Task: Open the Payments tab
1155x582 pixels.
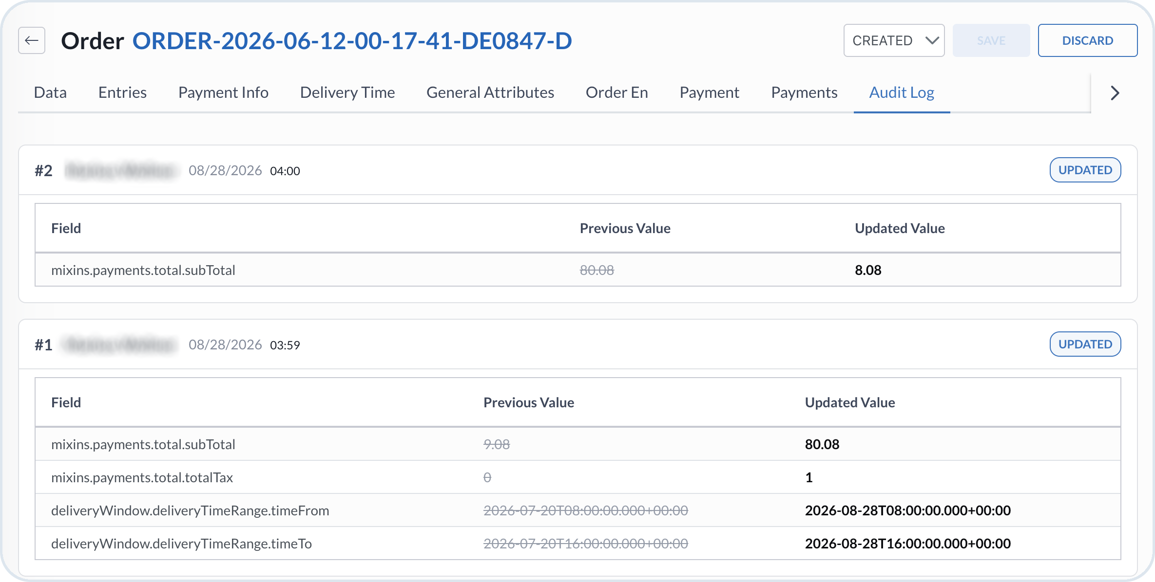Action: pyautogui.click(x=804, y=92)
